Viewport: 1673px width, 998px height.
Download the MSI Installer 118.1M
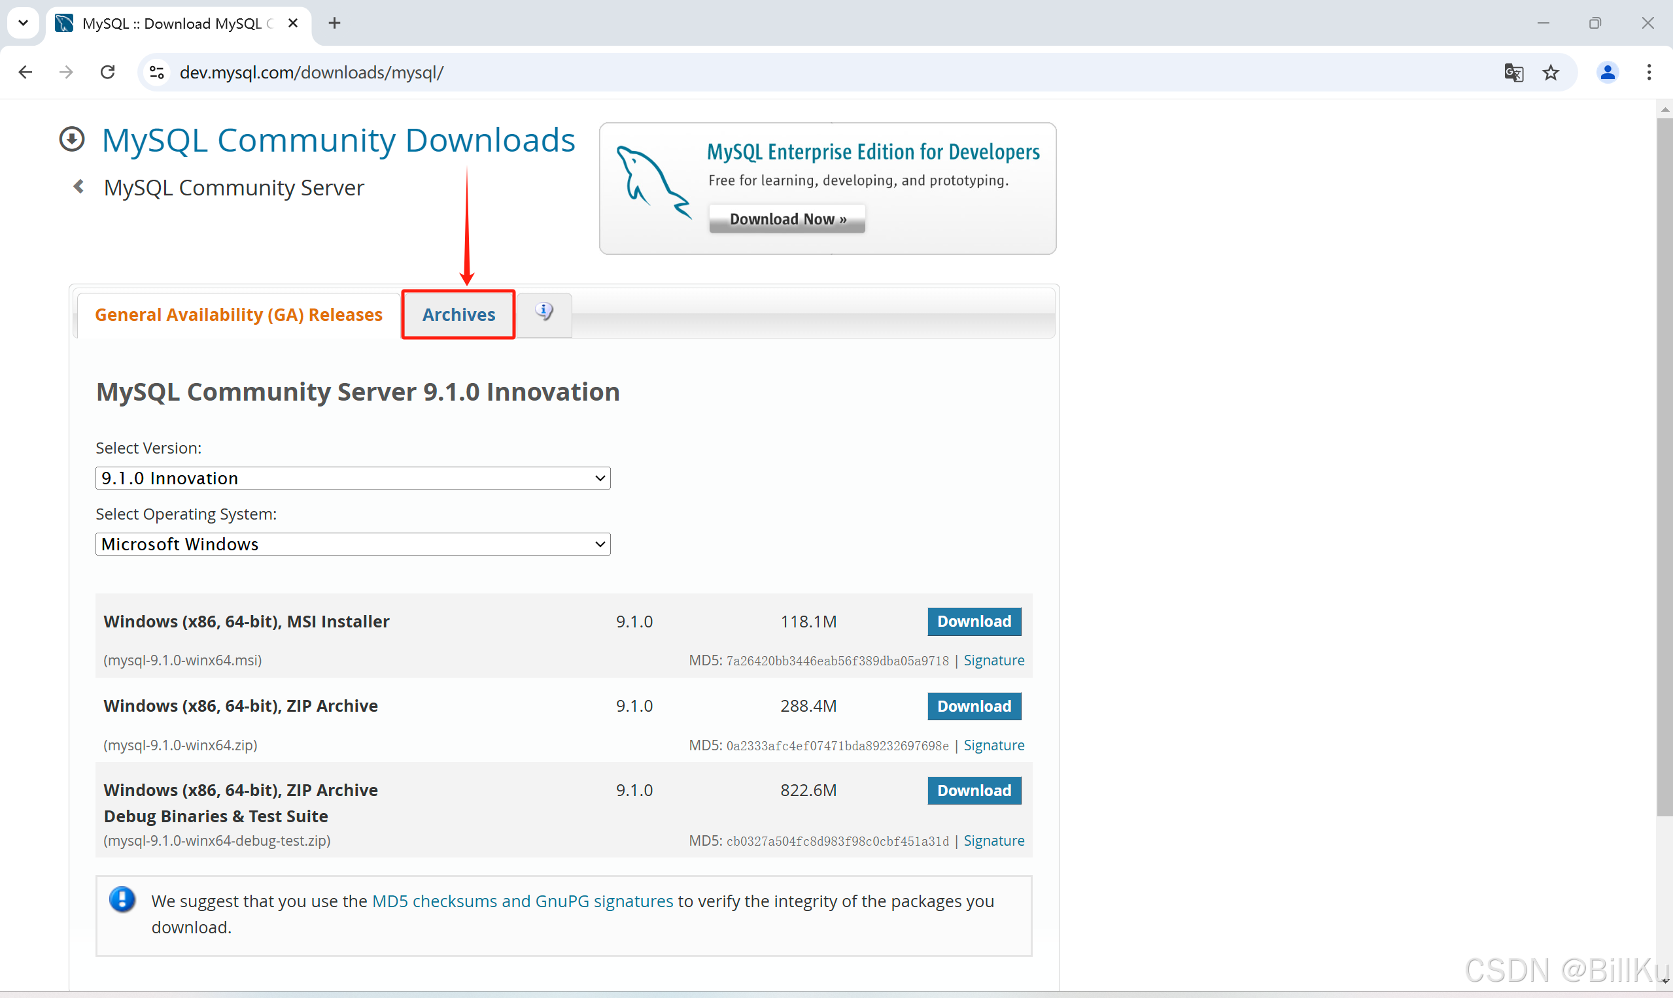pos(974,622)
